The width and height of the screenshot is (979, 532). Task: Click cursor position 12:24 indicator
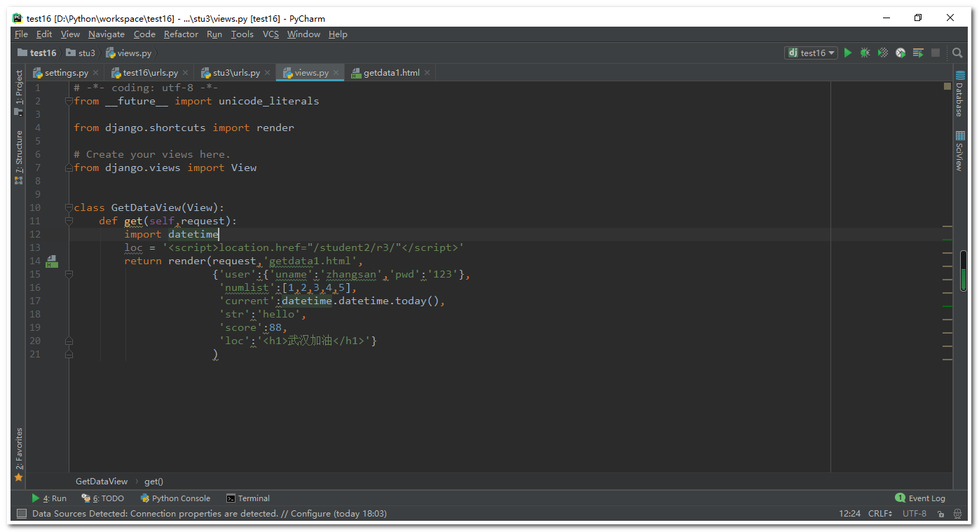click(849, 514)
